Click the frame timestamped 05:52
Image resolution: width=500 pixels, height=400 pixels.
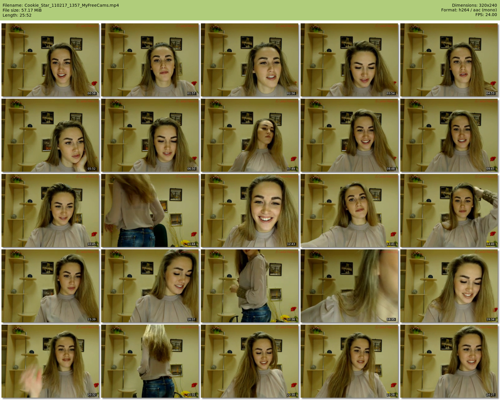point(50,135)
